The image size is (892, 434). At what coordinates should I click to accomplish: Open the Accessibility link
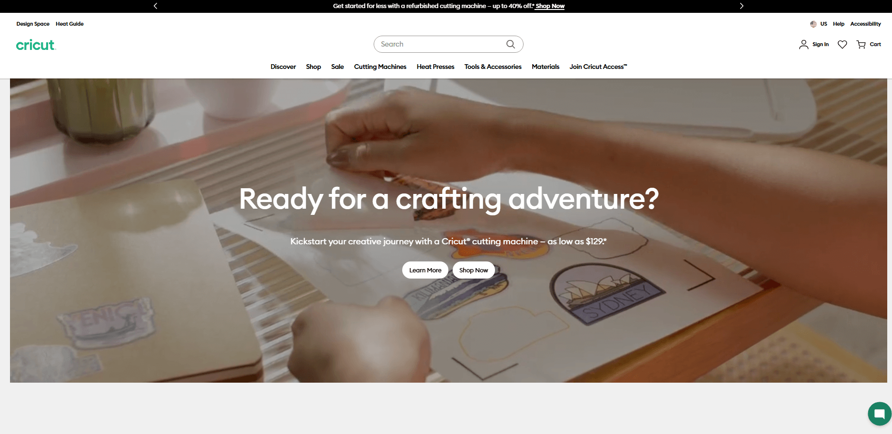click(865, 24)
